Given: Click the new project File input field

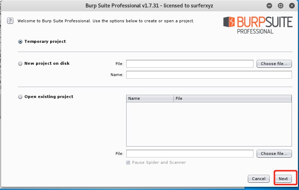Looking at the screenshot, I should coord(190,64).
